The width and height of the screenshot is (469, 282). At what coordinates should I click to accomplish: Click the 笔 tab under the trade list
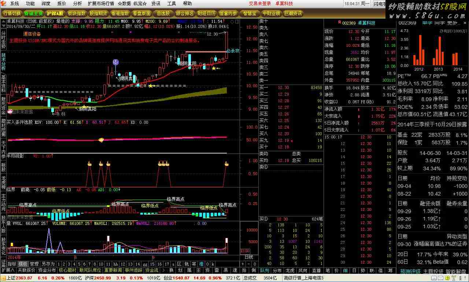pyautogui.click(x=328, y=270)
